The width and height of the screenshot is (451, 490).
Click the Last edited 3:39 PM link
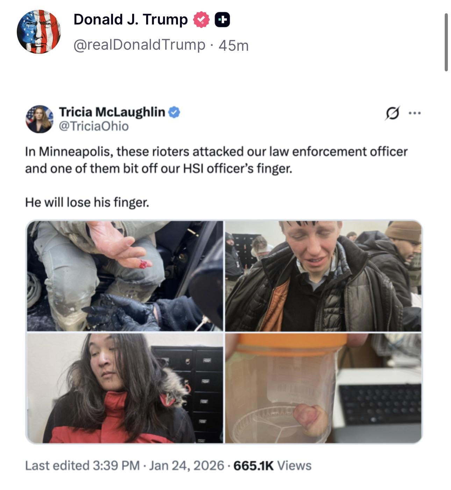[x=82, y=466]
